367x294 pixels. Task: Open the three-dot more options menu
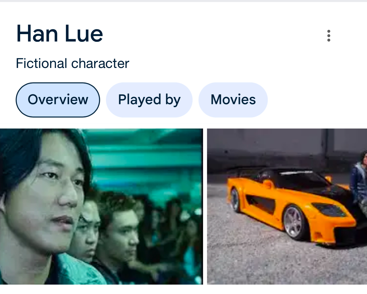click(x=329, y=36)
